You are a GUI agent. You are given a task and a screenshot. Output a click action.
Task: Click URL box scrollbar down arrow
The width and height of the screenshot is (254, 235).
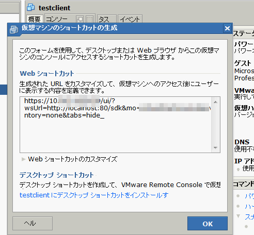pyautogui.click(x=215, y=147)
